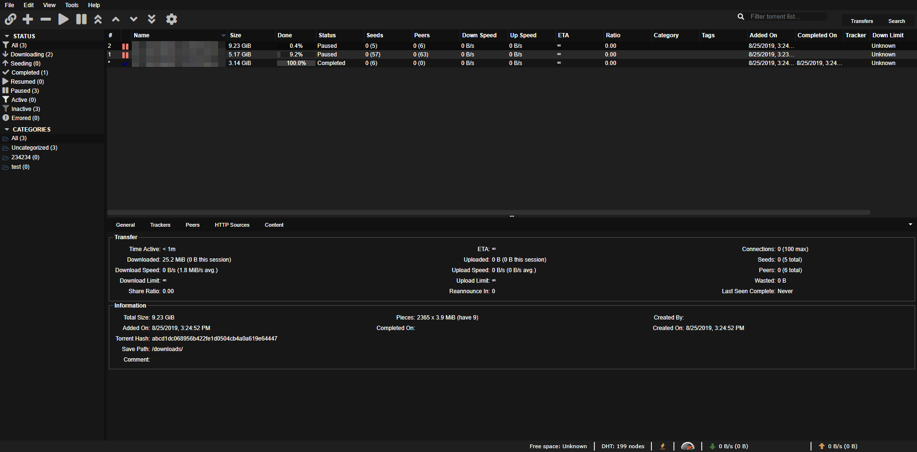Move torrent to bottom of queue
The width and height of the screenshot is (917, 452).
151,19
